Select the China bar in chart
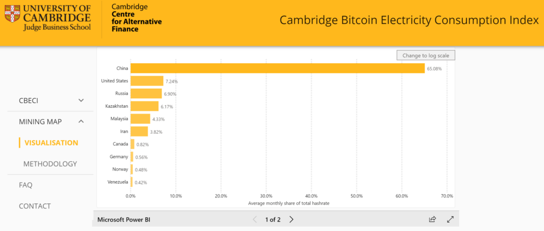 277,68
